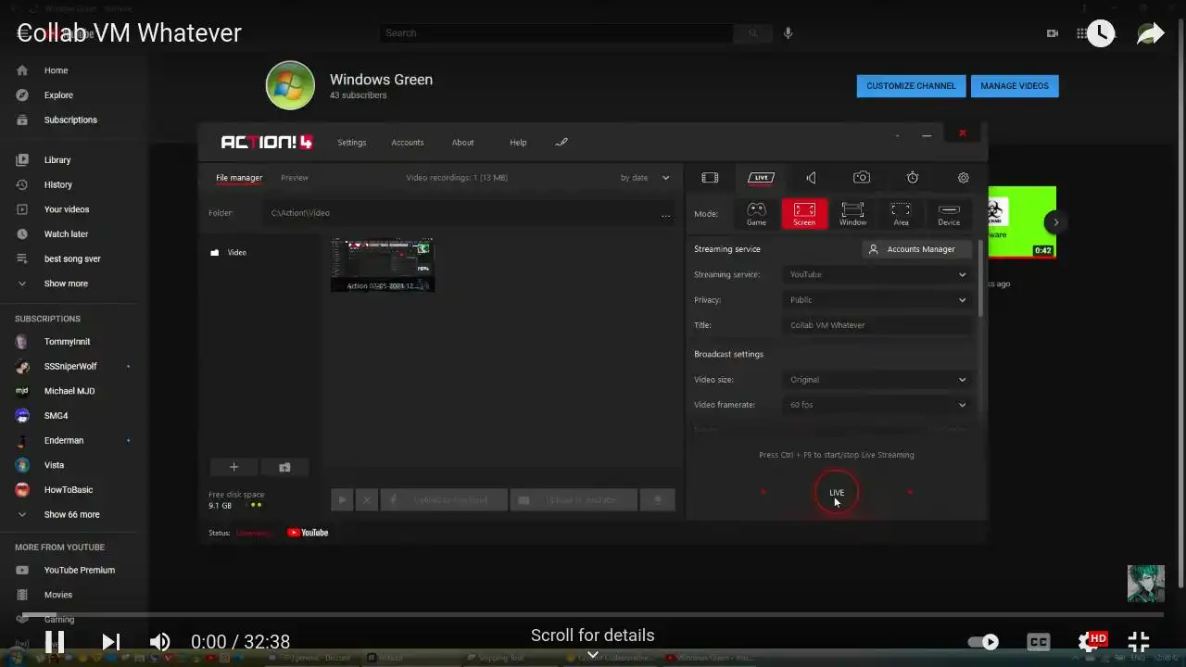Switch to File manager tab
1186x667 pixels.
(239, 178)
